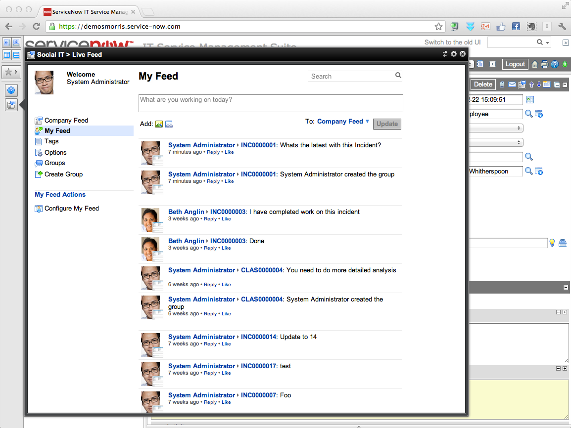The height and width of the screenshot is (428, 571).
Task: Click the plus button above the yellow text area
Action: point(565,368)
